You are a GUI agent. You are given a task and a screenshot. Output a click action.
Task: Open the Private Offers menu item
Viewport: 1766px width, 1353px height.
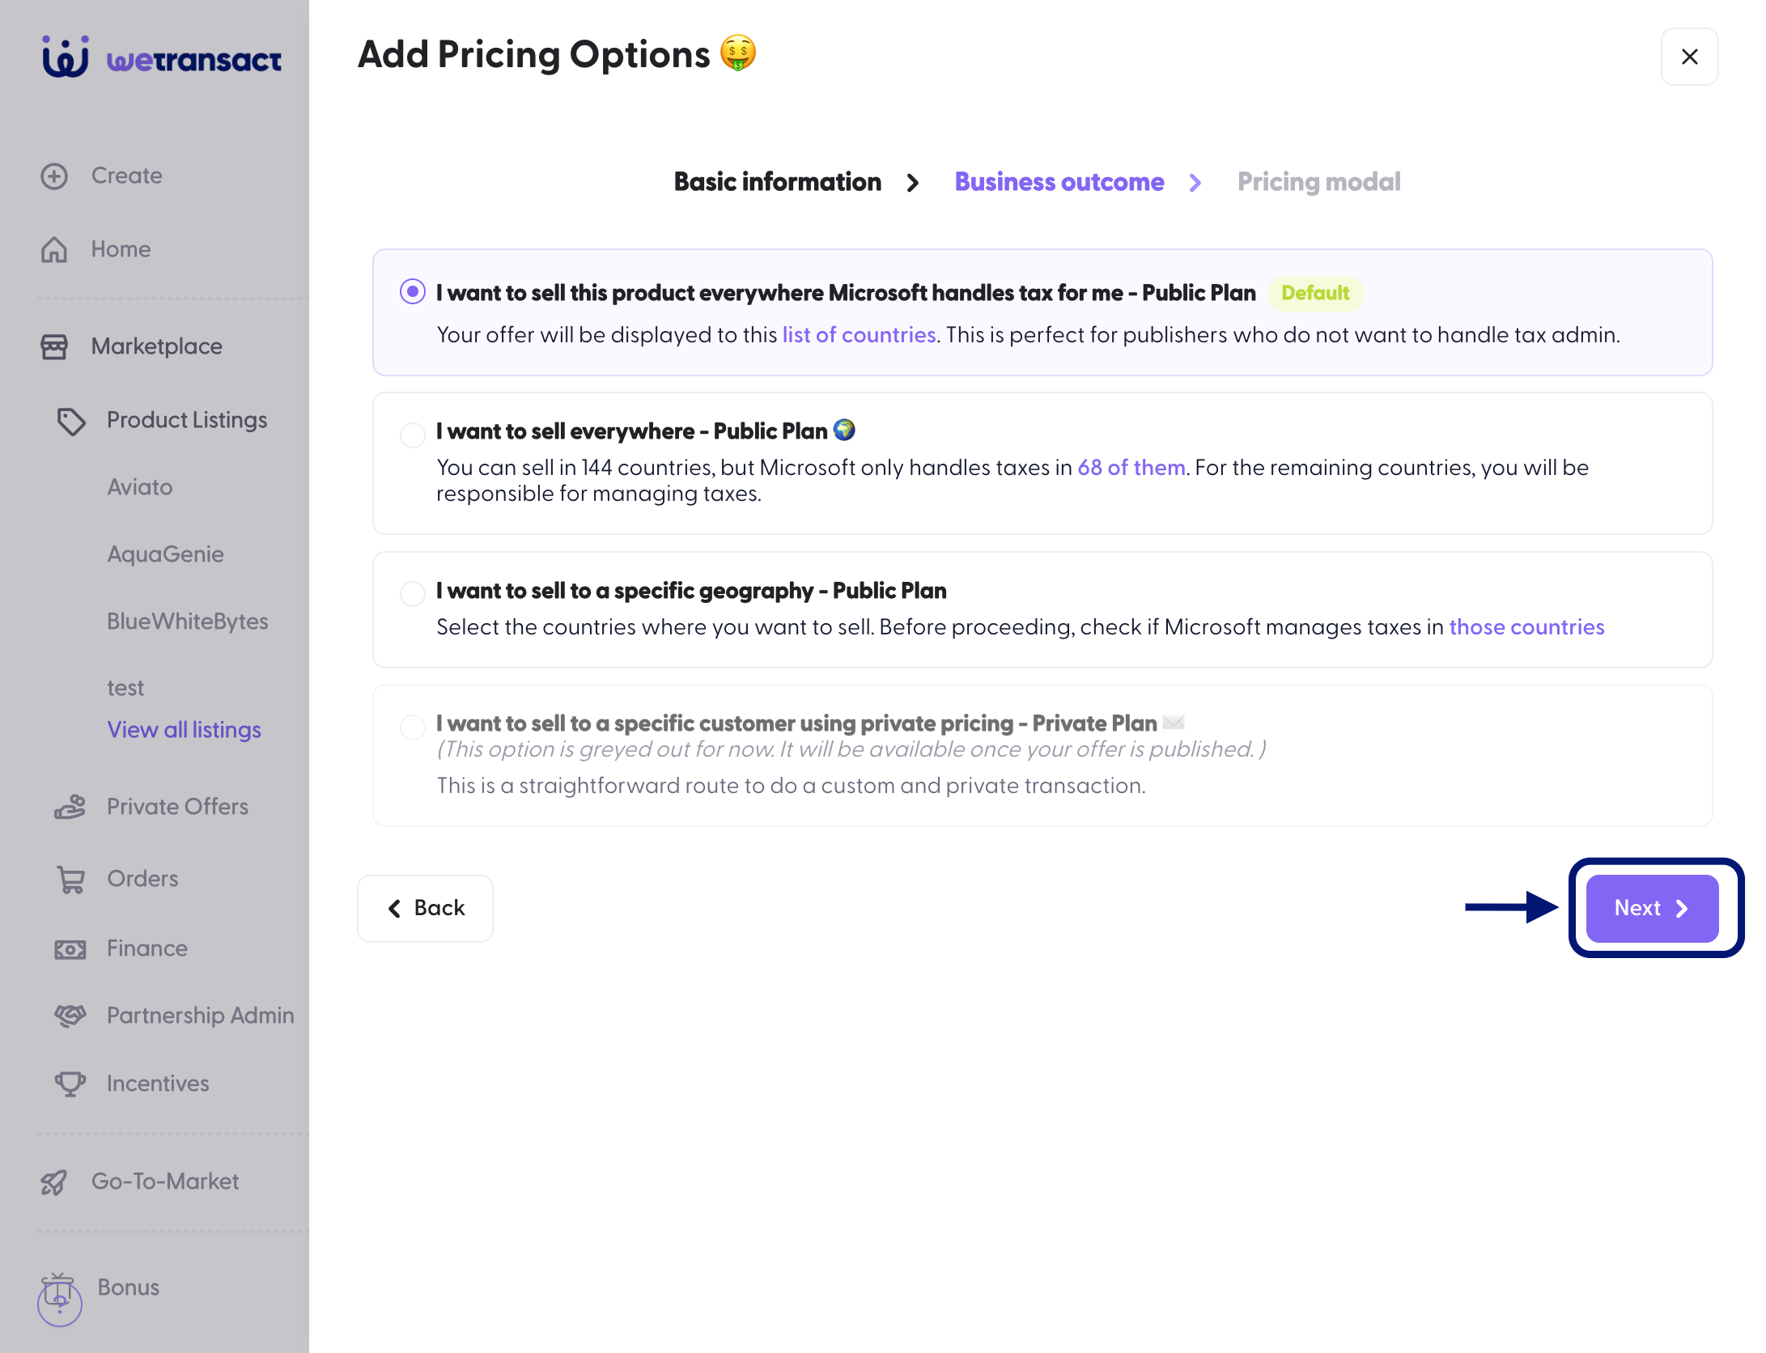pos(177,807)
